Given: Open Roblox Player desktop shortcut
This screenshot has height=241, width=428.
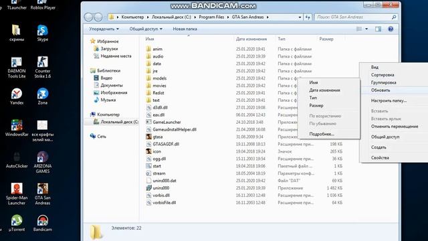Looking at the screenshot, I should coord(43,5).
